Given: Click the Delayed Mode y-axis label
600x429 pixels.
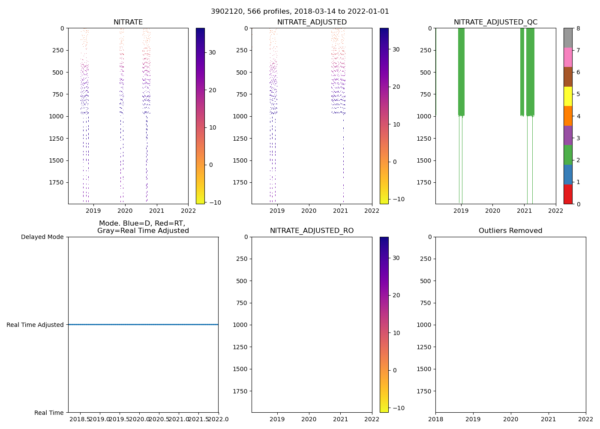Looking at the screenshot, I should click(42, 237).
